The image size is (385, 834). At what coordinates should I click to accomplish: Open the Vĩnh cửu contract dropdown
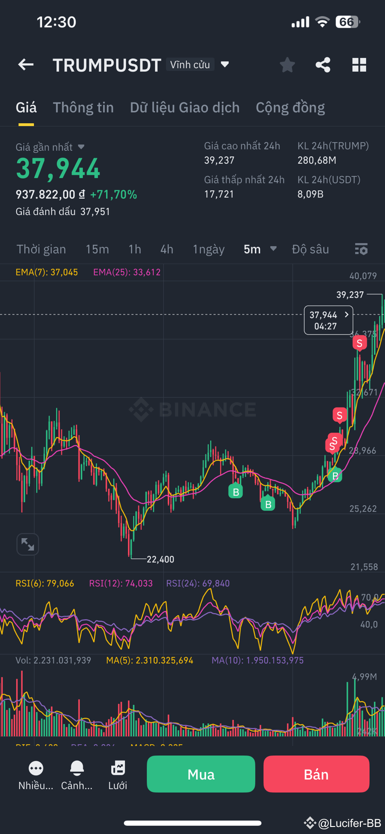225,64
